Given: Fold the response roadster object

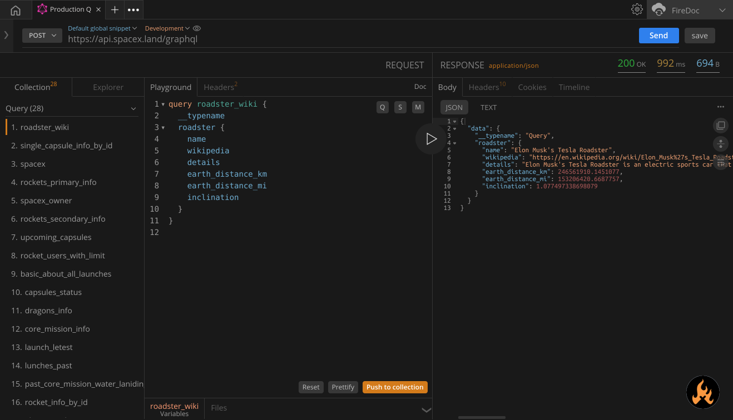Looking at the screenshot, I should [x=454, y=143].
